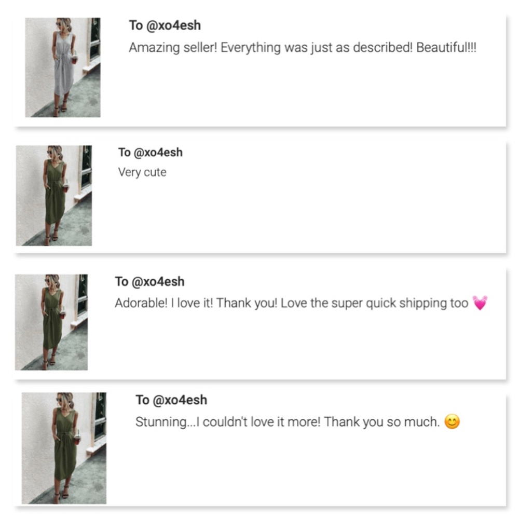Select the 'Amazing seller!' review text

click(x=302, y=48)
